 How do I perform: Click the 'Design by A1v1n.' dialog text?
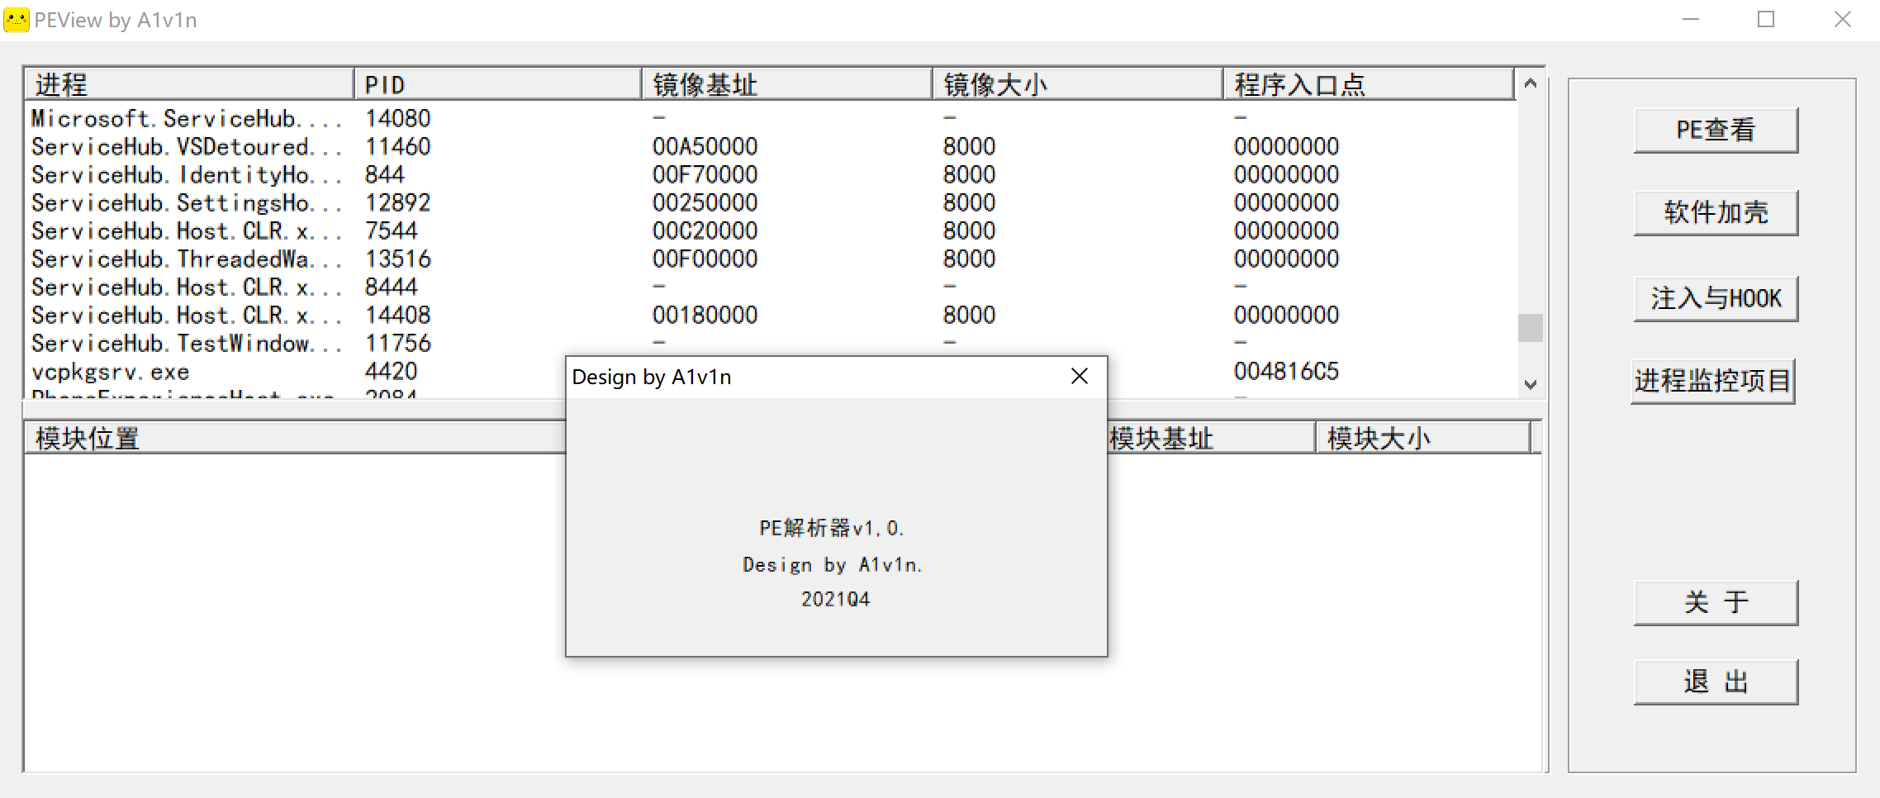point(833,565)
